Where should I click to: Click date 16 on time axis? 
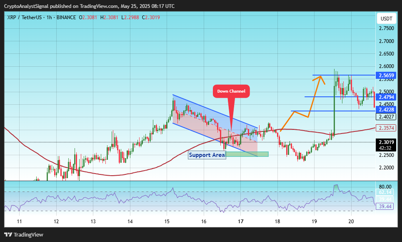tap(204, 222)
